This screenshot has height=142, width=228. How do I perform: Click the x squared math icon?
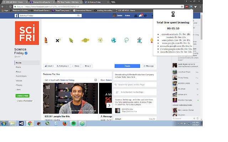(x=58, y=40)
